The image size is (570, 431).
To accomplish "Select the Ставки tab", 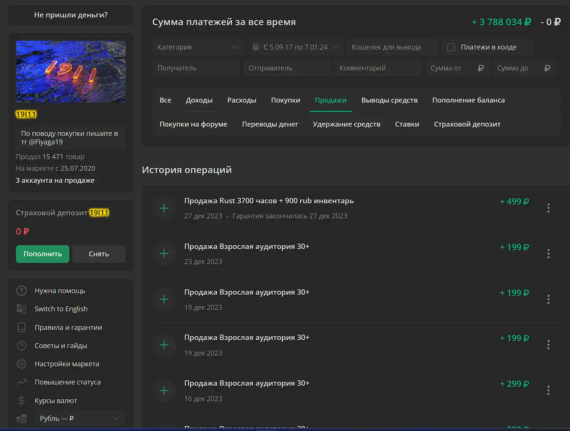I will [407, 124].
